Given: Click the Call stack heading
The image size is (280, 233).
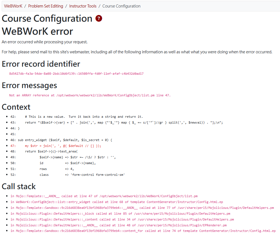Looking at the screenshot, I should [19, 186].
